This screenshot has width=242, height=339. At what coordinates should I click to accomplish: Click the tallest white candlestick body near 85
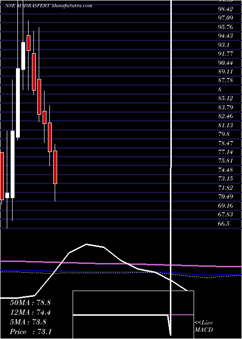18,103
